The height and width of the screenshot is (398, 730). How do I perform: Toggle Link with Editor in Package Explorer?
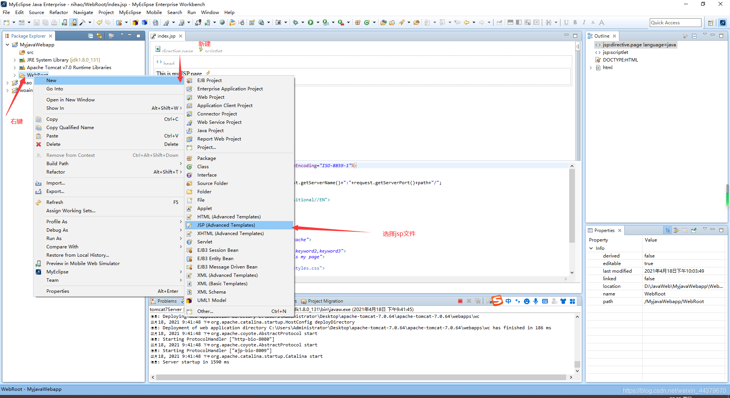click(x=99, y=36)
